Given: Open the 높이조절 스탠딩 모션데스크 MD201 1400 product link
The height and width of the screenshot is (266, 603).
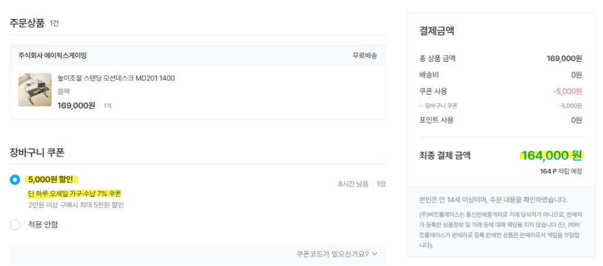Looking at the screenshot, I should [x=116, y=78].
